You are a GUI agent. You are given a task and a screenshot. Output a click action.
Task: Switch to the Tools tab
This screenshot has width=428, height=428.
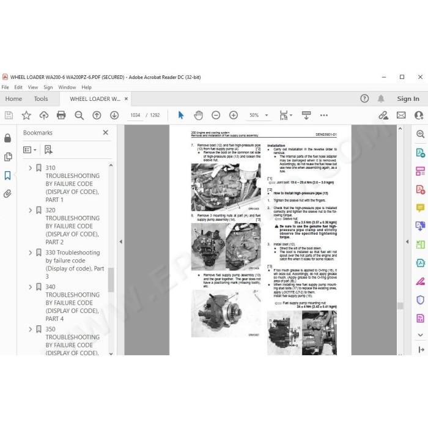tap(41, 99)
